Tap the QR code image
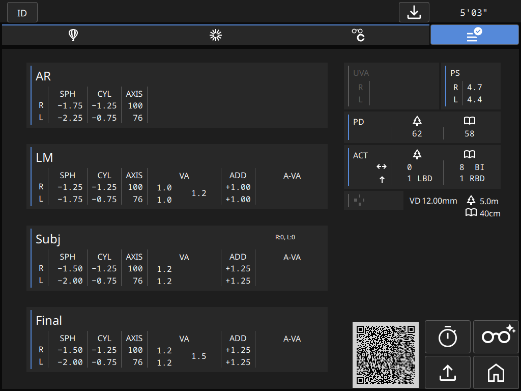Screen dimensions: 521x391 click(x=386, y=354)
